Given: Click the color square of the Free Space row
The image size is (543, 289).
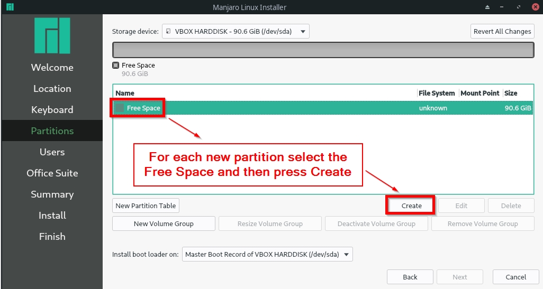Looking at the screenshot, I should click(x=120, y=108).
